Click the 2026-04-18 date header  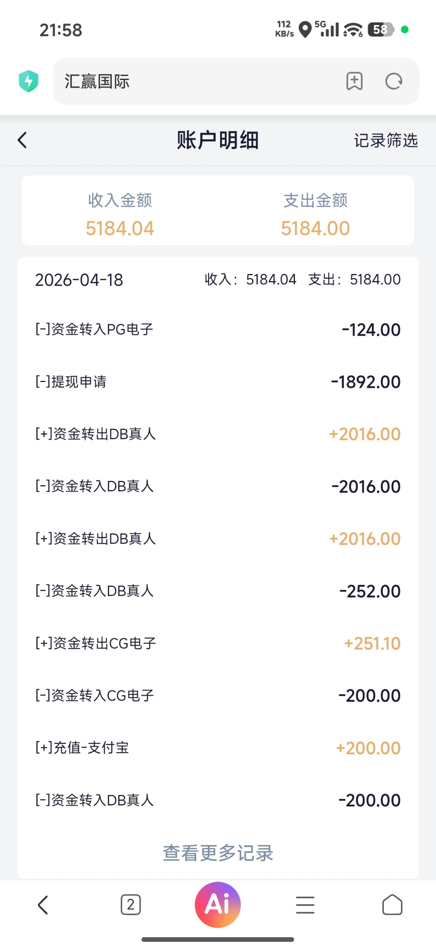click(x=79, y=280)
